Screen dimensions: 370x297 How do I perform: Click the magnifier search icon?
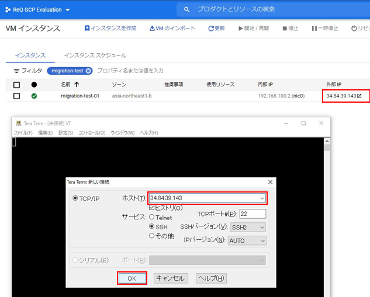coord(186,9)
